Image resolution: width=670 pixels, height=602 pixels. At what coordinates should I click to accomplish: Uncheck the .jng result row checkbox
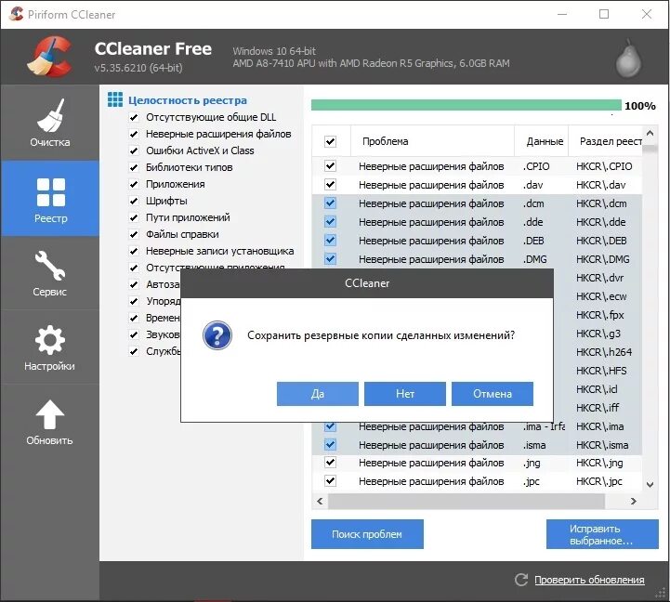tap(330, 463)
